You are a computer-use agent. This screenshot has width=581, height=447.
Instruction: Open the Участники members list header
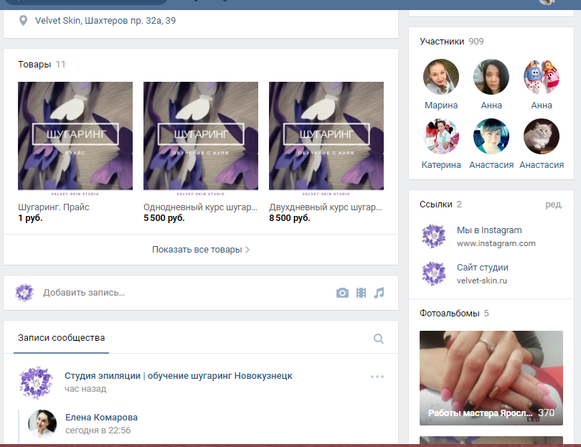click(452, 42)
